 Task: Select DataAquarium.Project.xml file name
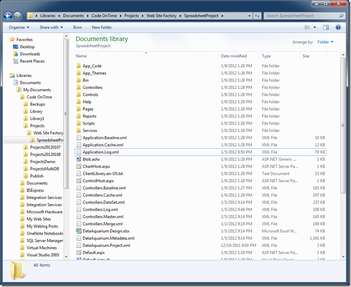coord(107,245)
